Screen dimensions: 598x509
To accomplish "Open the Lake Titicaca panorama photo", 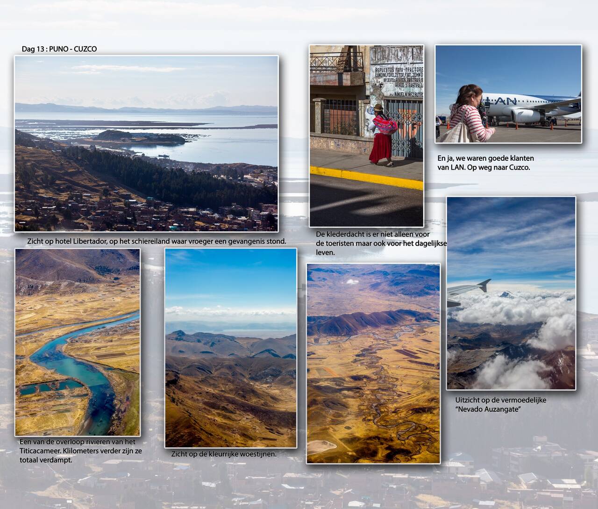I will (146, 143).
